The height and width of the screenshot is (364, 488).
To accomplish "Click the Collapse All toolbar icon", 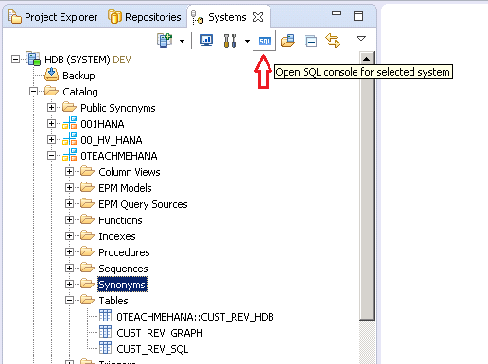I will click(x=310, y=42).
